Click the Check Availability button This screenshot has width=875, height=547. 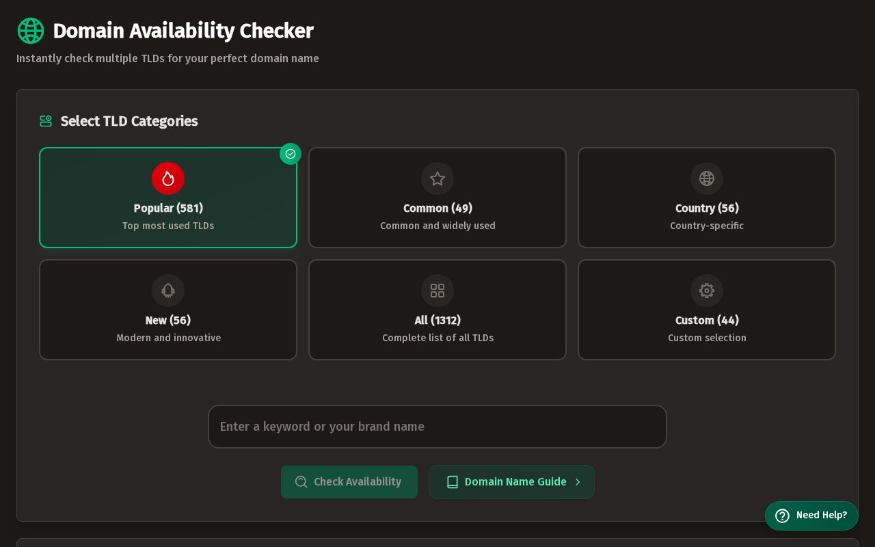[349, 482]
